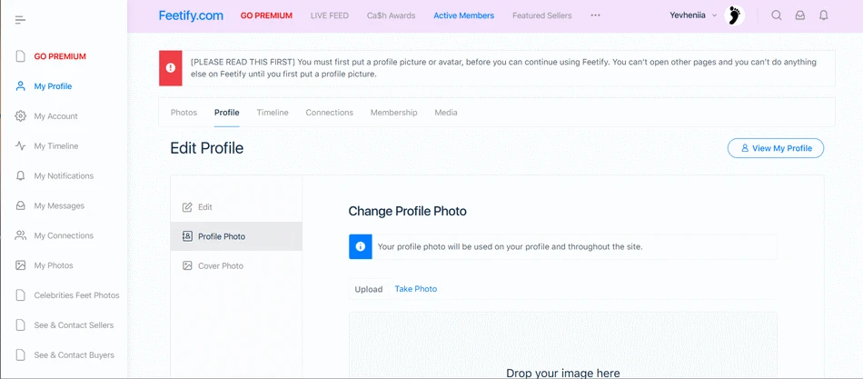This screenshot has width=863, height=379.
Task: Click the My Connections people icon
Action: point(21,235)
